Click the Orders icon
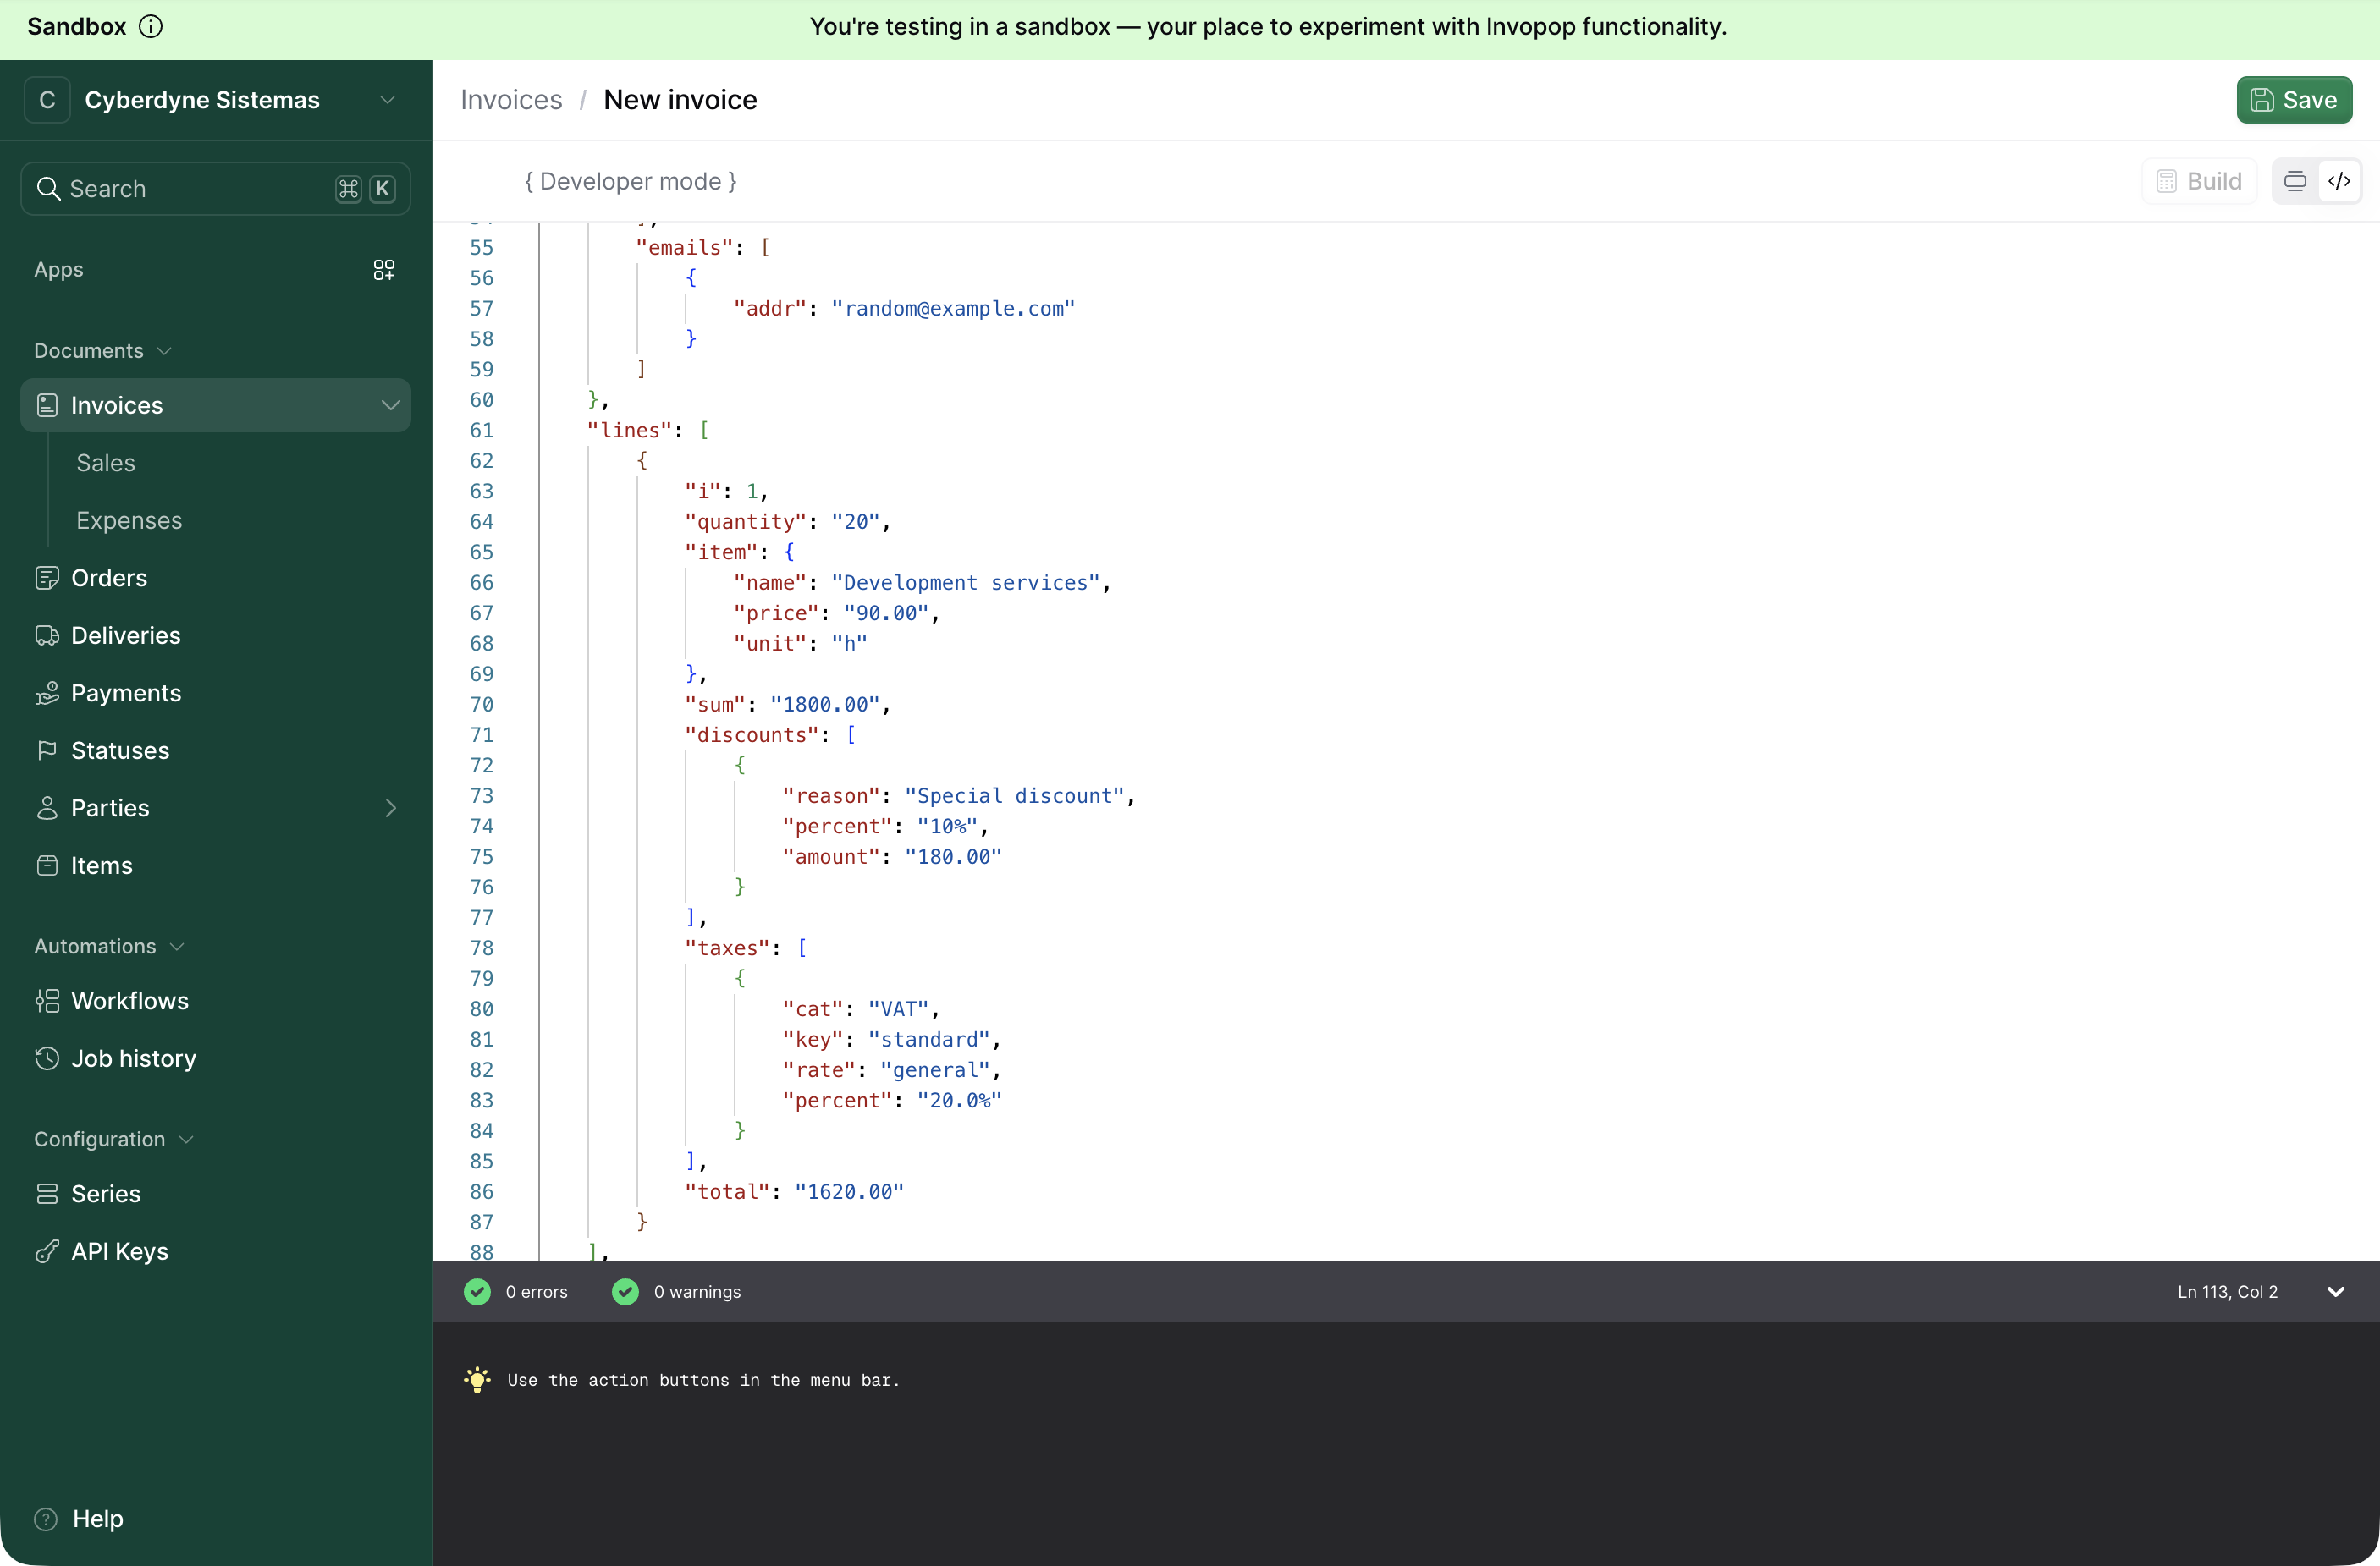 pyautogui.click(x=47, y=578)
